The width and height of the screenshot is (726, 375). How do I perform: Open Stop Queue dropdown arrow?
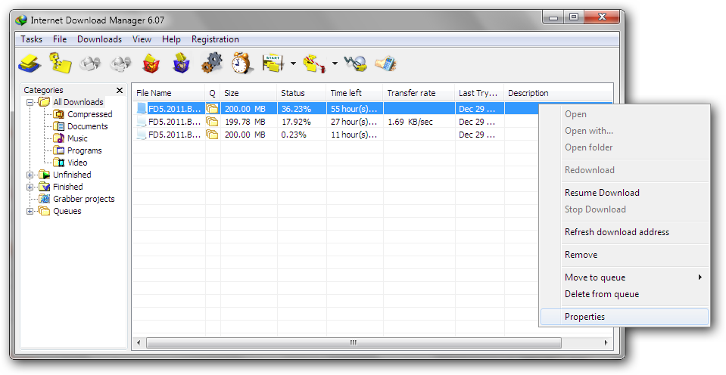click(x=335, y=64)
